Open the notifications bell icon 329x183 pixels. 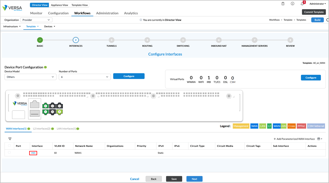click(x=302, y=4)
